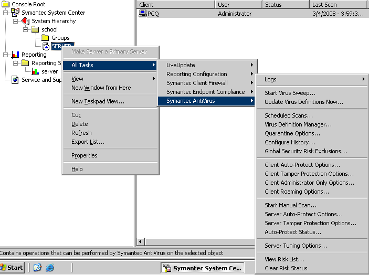Open Scheduled Scans
369x275 pixels.
tap(312, 115)
